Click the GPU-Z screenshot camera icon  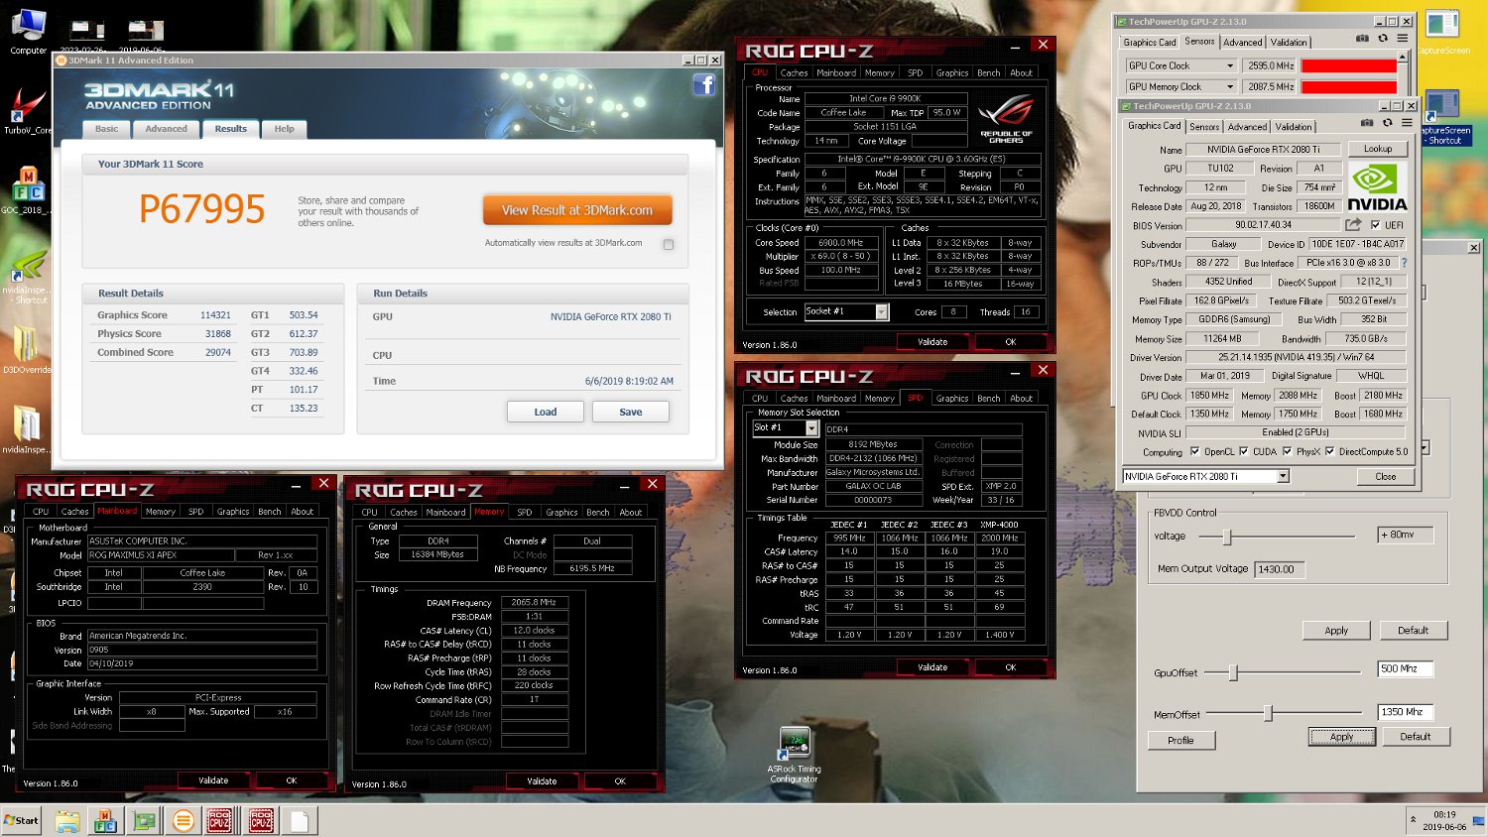coord(1367,123)
